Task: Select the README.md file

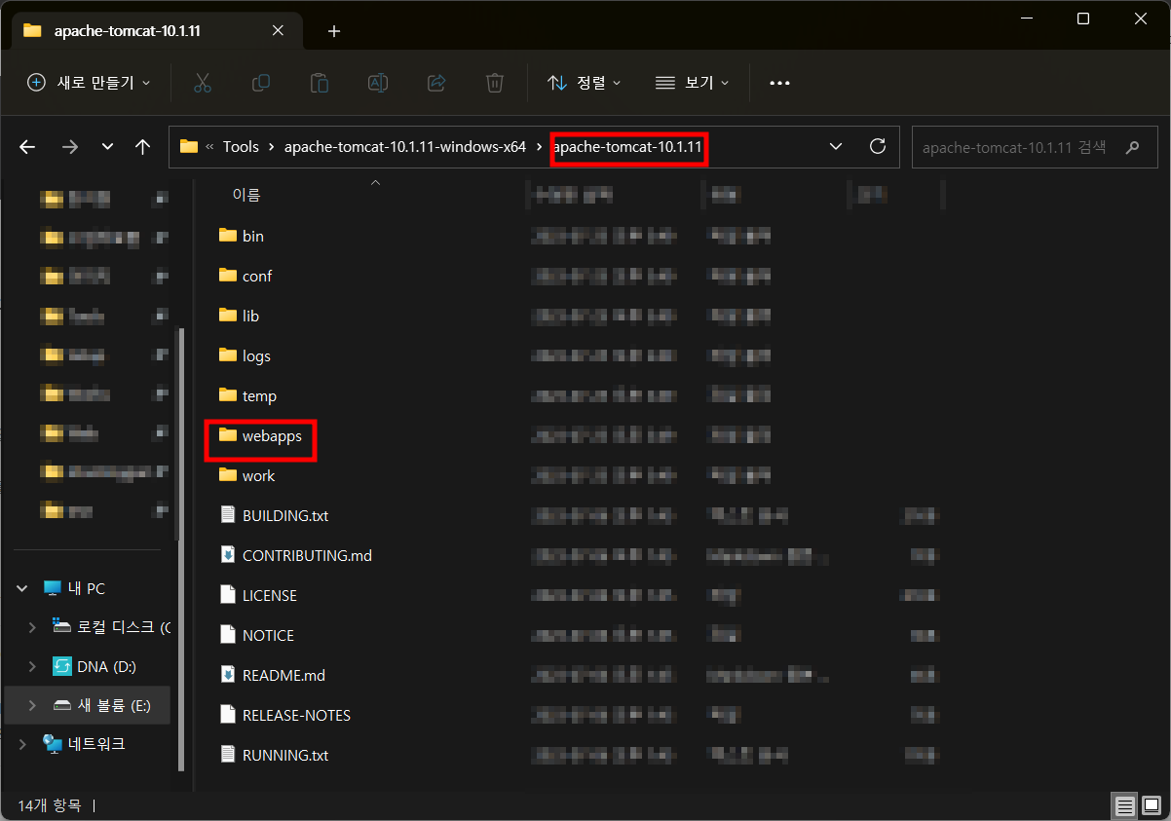Action: click(x=272, y=675)
